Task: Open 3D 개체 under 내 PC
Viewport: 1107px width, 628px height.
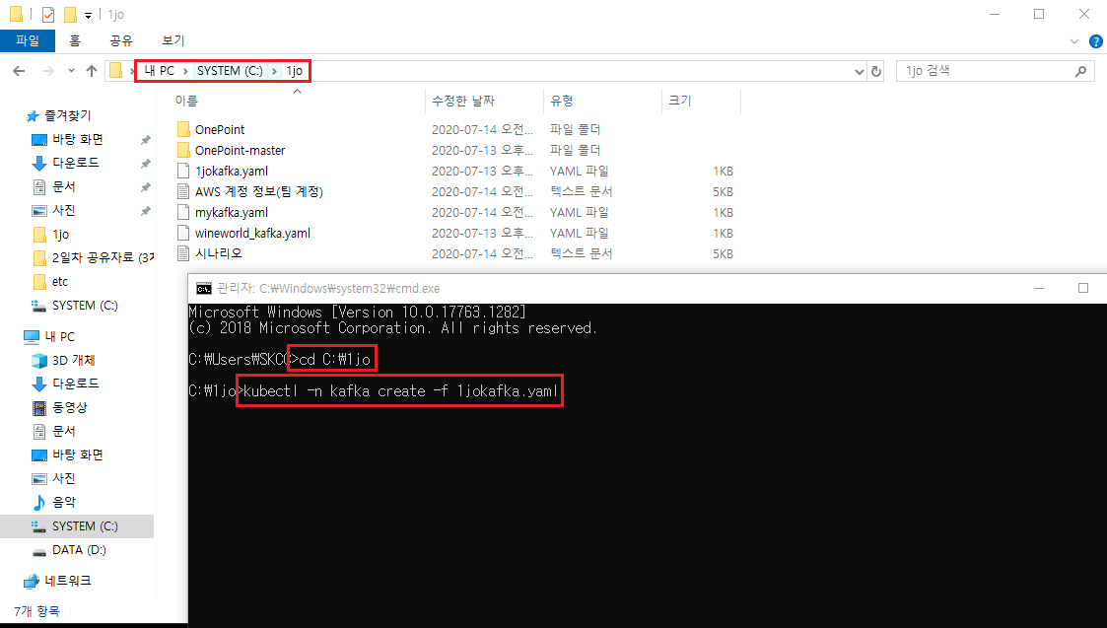Action: tap(73, 360)
